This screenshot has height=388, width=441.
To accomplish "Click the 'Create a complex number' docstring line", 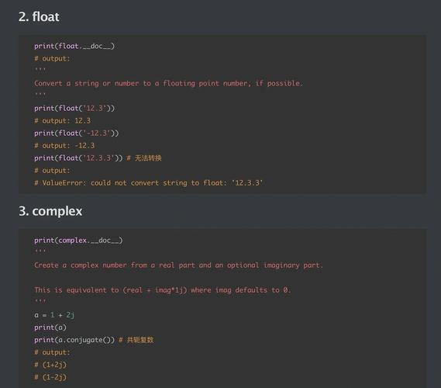I will (x=178, y=265).
